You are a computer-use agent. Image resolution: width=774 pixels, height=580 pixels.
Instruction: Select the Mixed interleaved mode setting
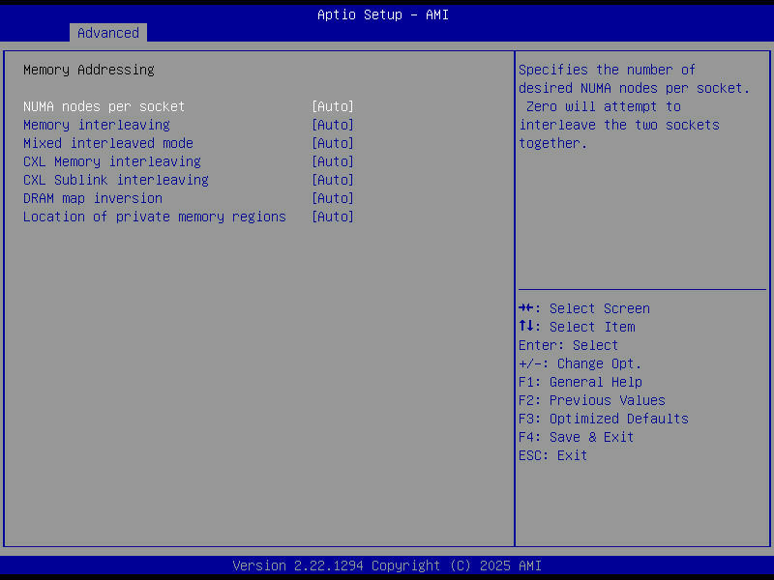point(107,142)
